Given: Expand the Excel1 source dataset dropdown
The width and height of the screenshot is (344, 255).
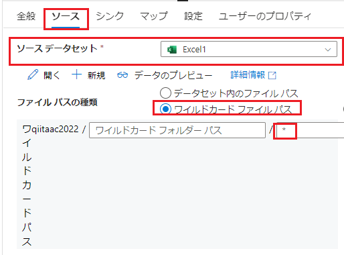Looking at the screenshot, I should click(x=249, y=49).
